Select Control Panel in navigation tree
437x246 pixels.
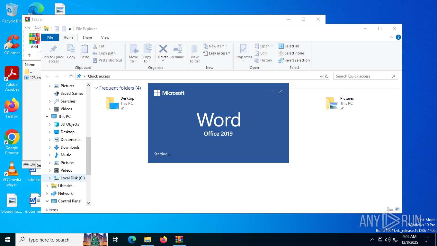(70, 201)
